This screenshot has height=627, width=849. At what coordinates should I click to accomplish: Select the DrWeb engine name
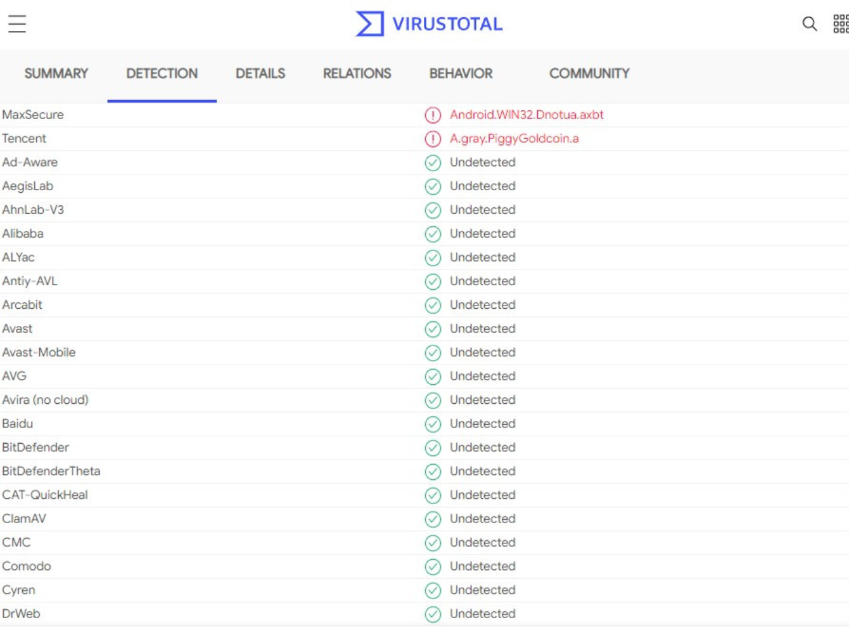click(x=21, y=614)
